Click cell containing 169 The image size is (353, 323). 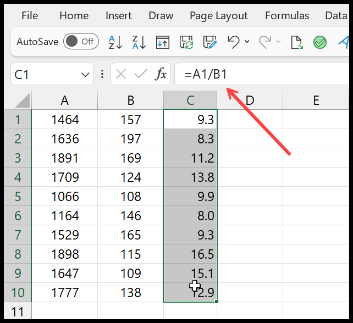pyautogui.click(x=130, y=158)
